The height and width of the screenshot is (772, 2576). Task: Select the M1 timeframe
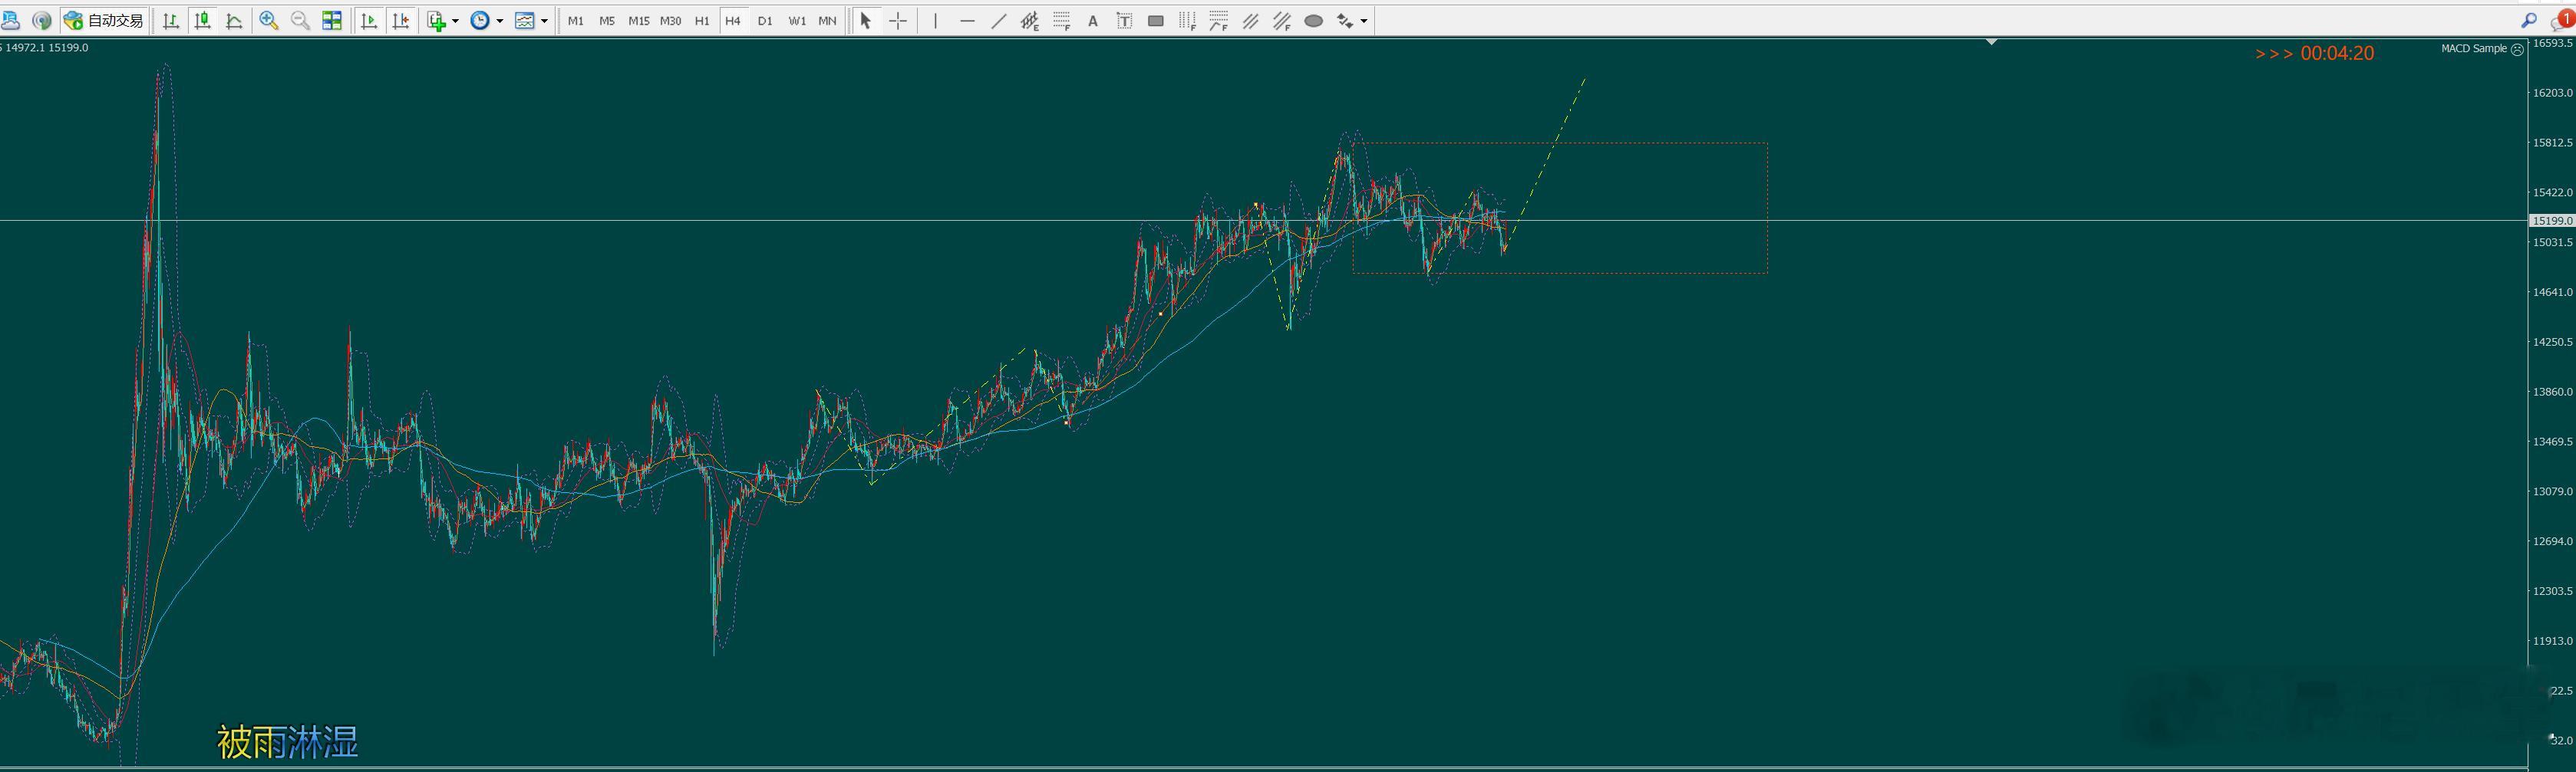pyautogui.click(x=576, y=20)
